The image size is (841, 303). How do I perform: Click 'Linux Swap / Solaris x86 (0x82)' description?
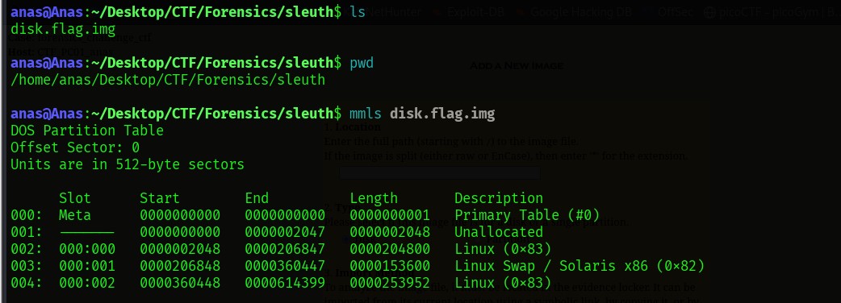click(x=579, y=266)
